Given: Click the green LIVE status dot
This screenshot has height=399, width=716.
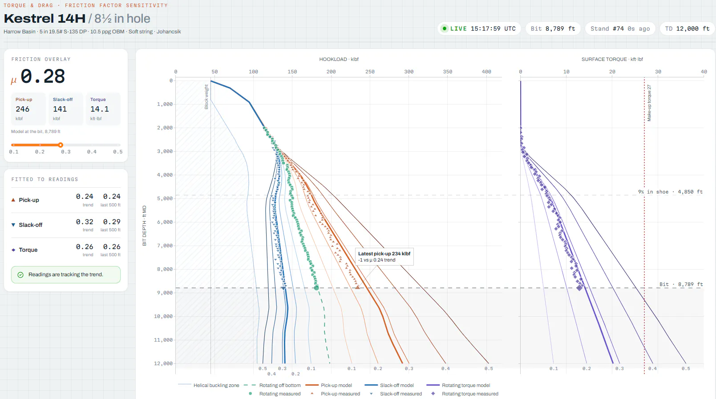Looking at the screenshot, I should 444,28.
